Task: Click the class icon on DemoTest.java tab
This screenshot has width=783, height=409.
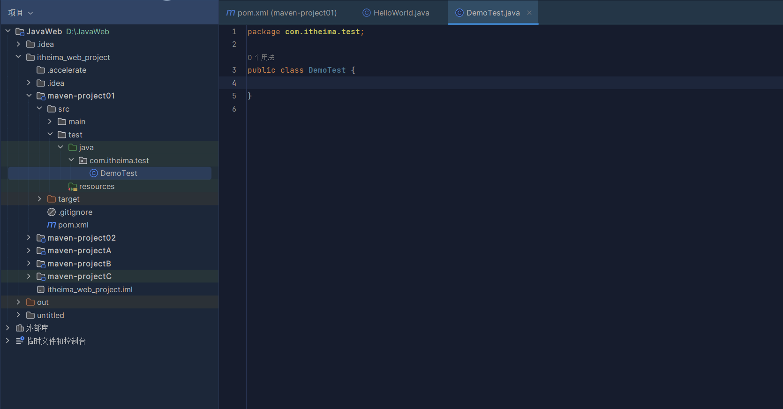Action: 459,13
